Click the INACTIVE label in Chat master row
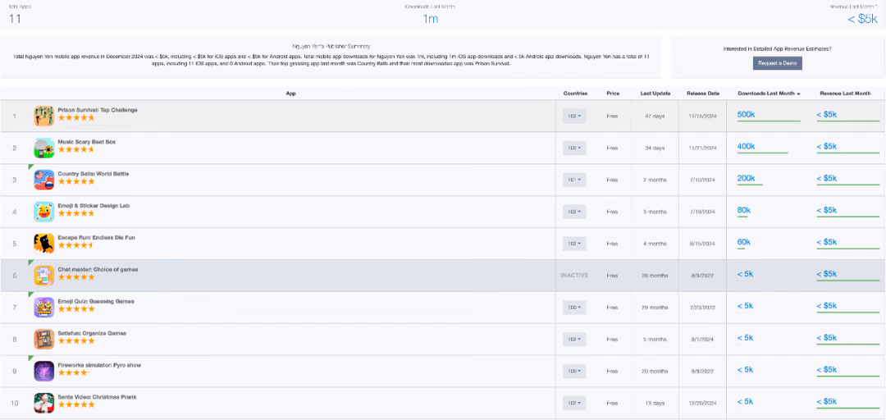The width and height of the screenshot is (886, 420). click(574, 276)
